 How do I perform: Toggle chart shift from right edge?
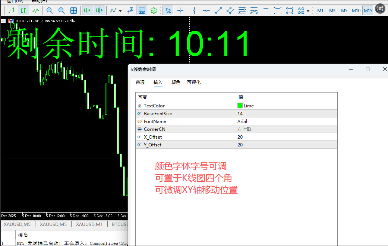point(100,10)
